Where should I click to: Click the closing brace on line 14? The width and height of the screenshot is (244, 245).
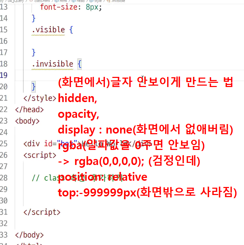[34, 19]
